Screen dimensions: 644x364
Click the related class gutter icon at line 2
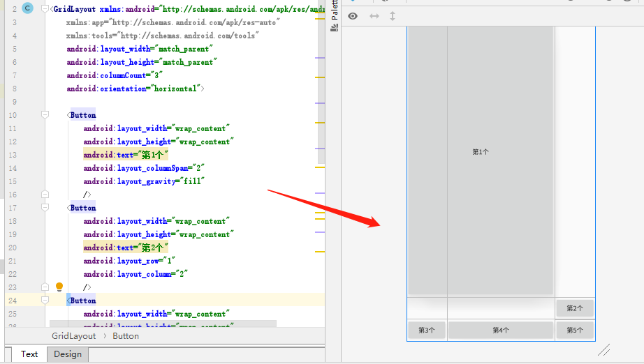point(27,8)
